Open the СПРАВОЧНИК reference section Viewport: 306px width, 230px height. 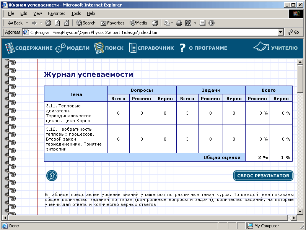tap(151, 48)
